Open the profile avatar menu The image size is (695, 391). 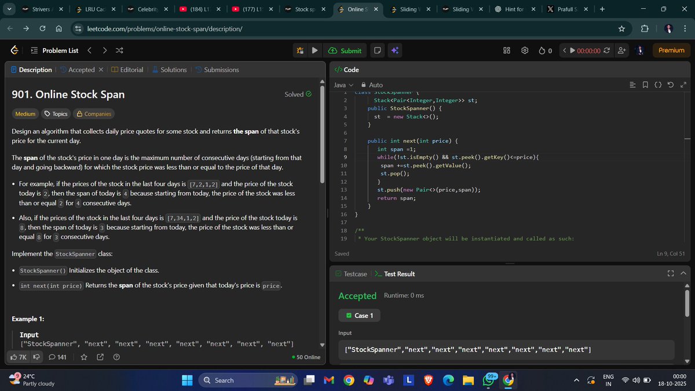(x=640, y=50)
